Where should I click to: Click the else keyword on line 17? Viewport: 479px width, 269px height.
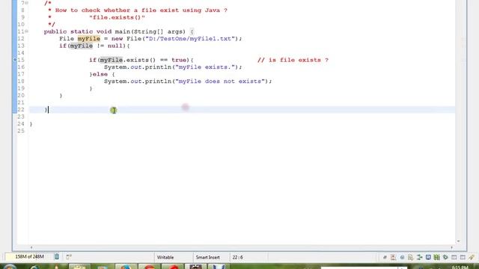click(x=100, y=75)
